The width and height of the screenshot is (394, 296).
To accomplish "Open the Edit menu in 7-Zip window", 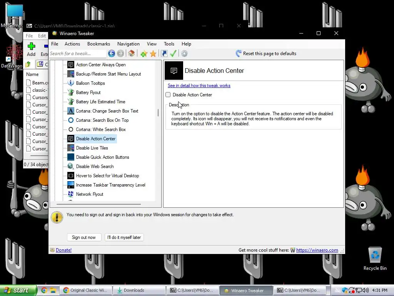I will click(42, 36).
